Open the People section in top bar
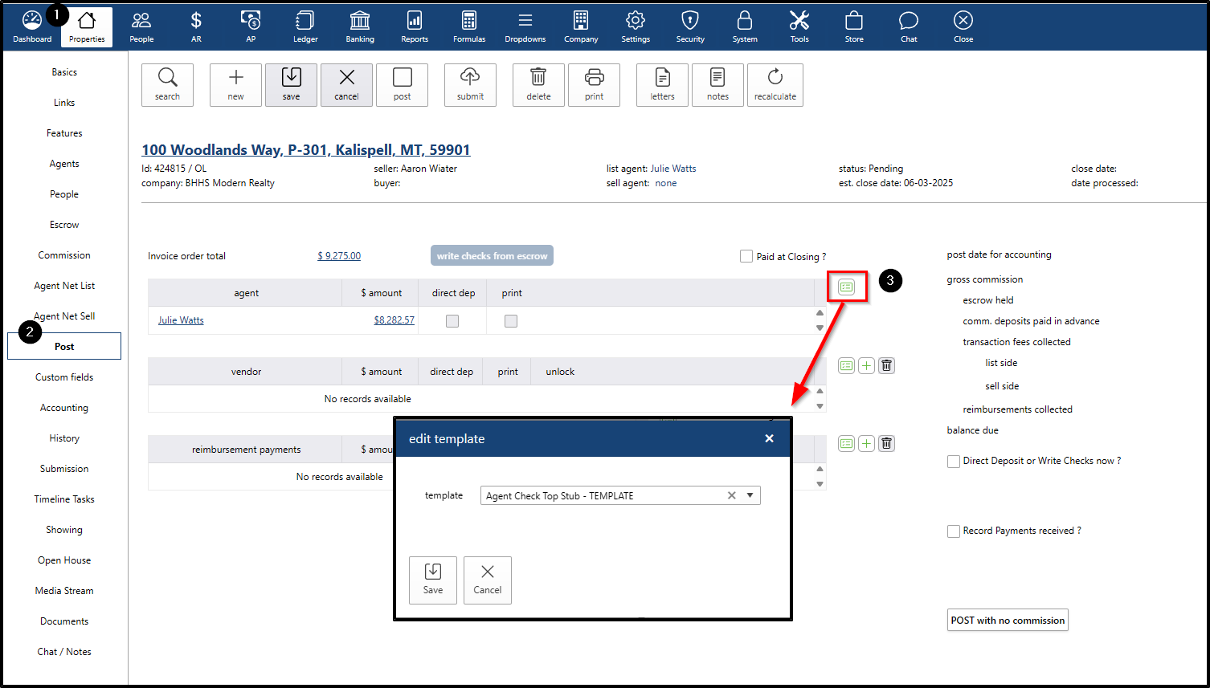Viewport: 1210px width, 688px height. pos(141,27)
